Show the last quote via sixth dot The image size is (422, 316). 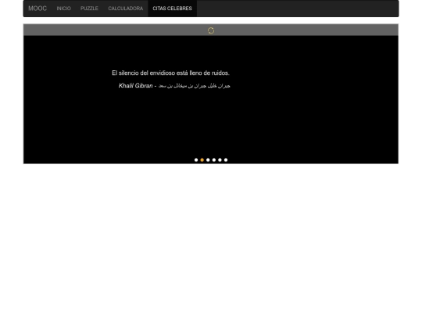coord(226,160)
